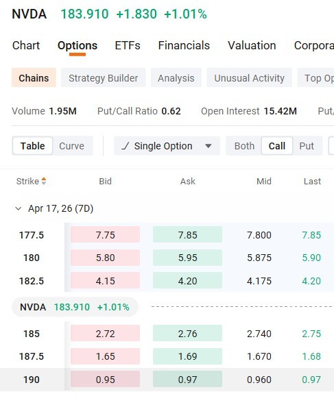The height and width of the screenshot is (394, 334).
Task: Open Strategy Builder section
Action: [x=104, y=78]
